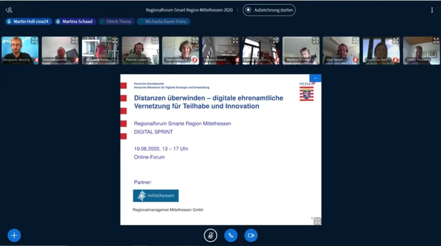
Task: Leave audio with the phone button
Action: (x=231, y=235)
